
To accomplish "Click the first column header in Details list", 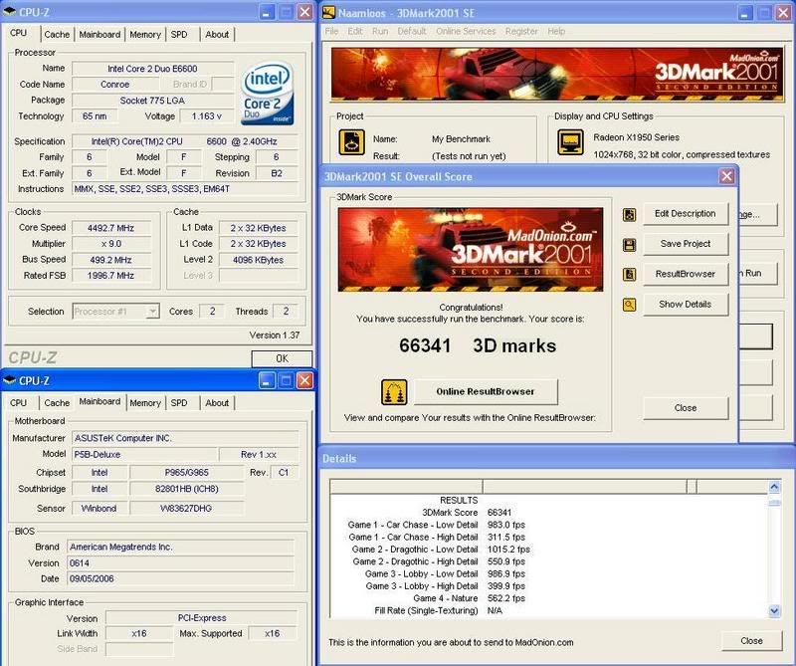I will (406, 487).
